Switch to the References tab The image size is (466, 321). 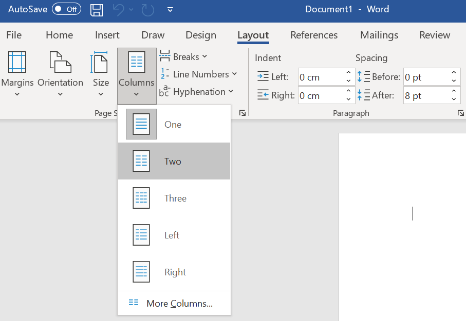pos(314,35)
